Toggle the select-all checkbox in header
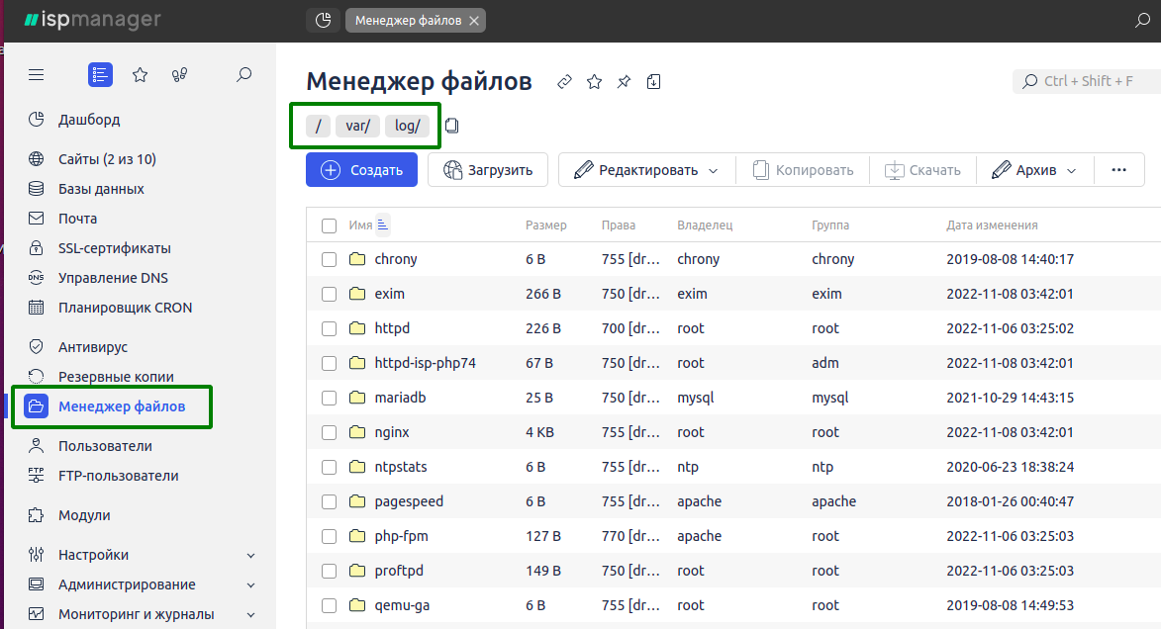Image resolution: width=1161 pixels, height=629 pixels. tap(330, 225)
